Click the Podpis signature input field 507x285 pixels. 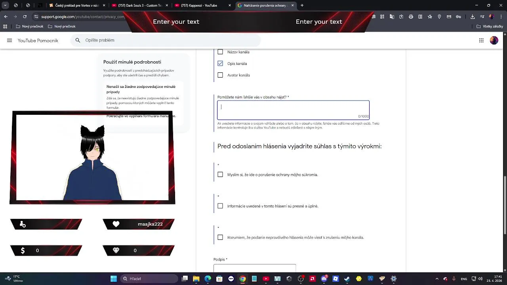[x=255, y=268]
